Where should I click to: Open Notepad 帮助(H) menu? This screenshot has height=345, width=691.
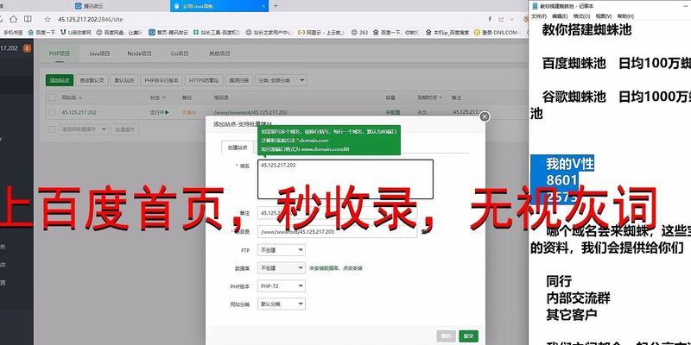[x=625, y=16]
